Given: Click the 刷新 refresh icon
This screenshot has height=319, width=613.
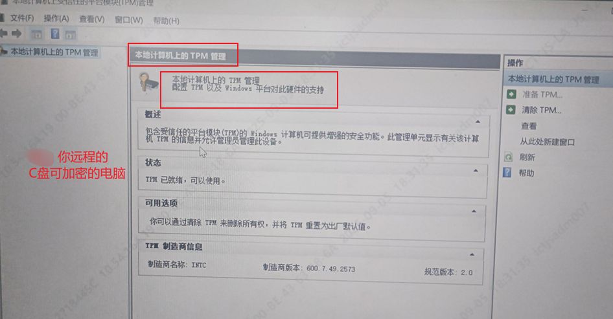Looking at the screenshot, I should point(508,157).
